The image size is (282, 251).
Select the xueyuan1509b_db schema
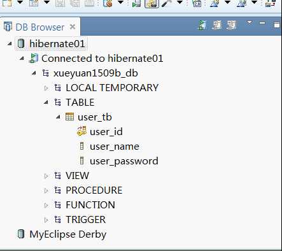(x=95, y=73)
